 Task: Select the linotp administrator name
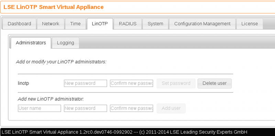point(23,83)
